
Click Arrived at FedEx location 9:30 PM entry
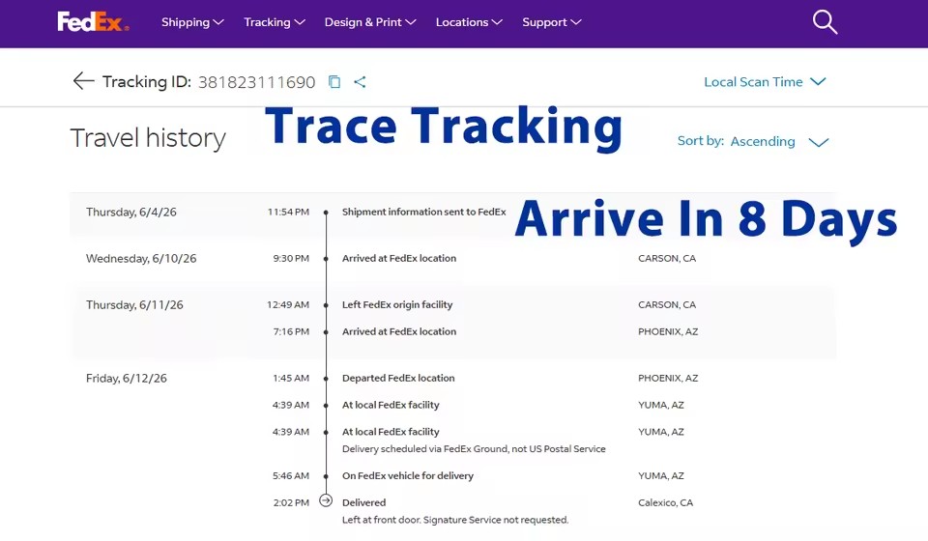tap(399, 258)
